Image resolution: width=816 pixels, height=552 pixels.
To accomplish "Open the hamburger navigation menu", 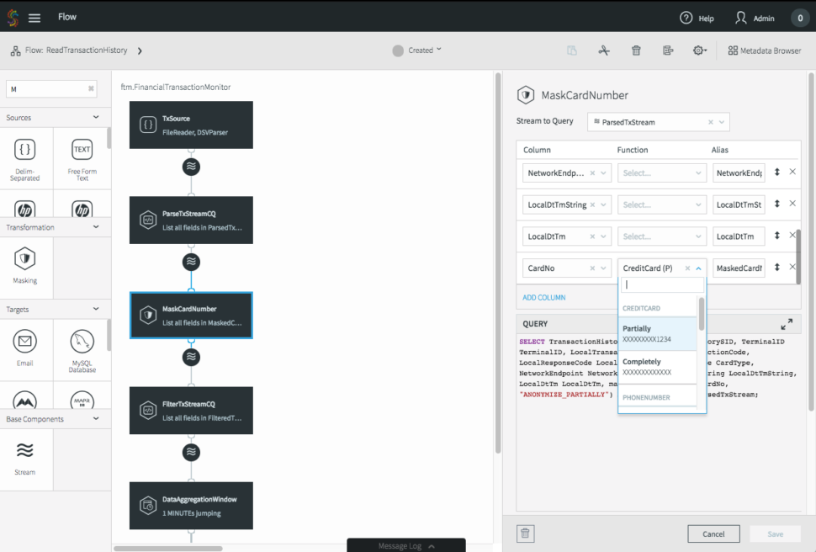I will pos(34,17).
